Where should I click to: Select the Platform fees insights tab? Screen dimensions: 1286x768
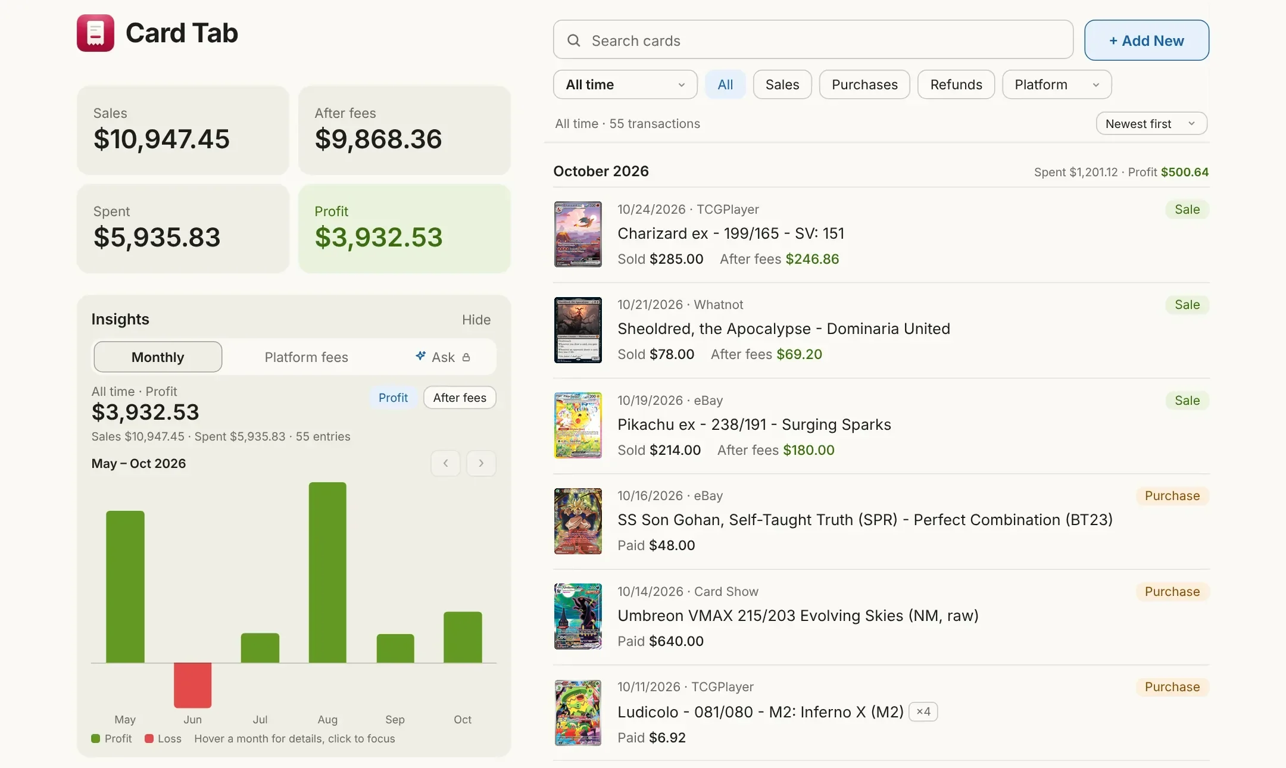tap(306, 357)
